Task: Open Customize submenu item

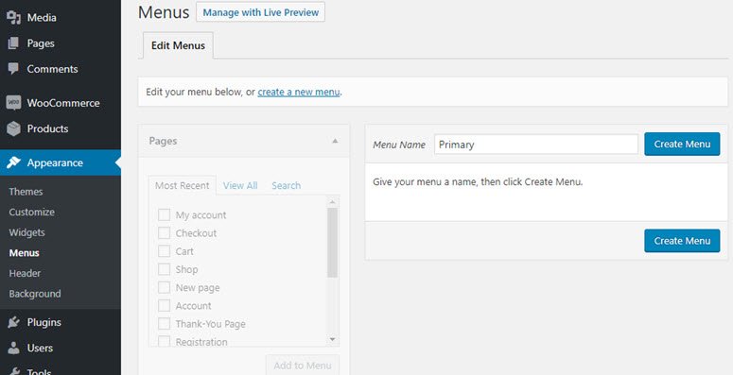Action: (x=32, y=212)
